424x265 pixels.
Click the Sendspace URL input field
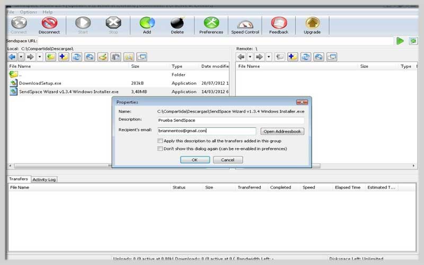(216, 41)
